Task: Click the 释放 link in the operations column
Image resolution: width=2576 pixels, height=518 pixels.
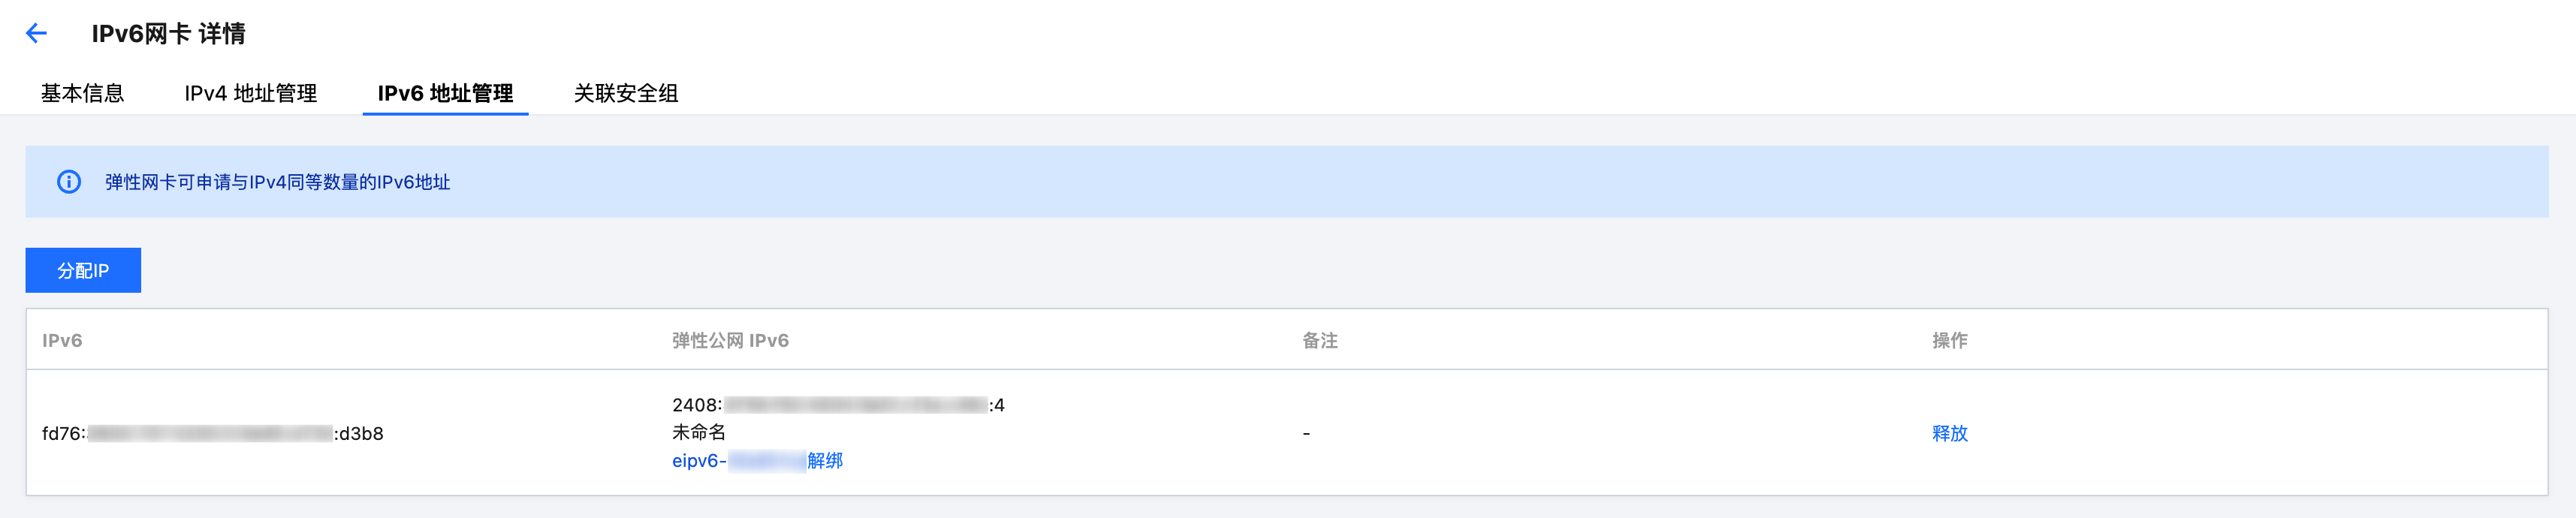Action: [1949, 433]
